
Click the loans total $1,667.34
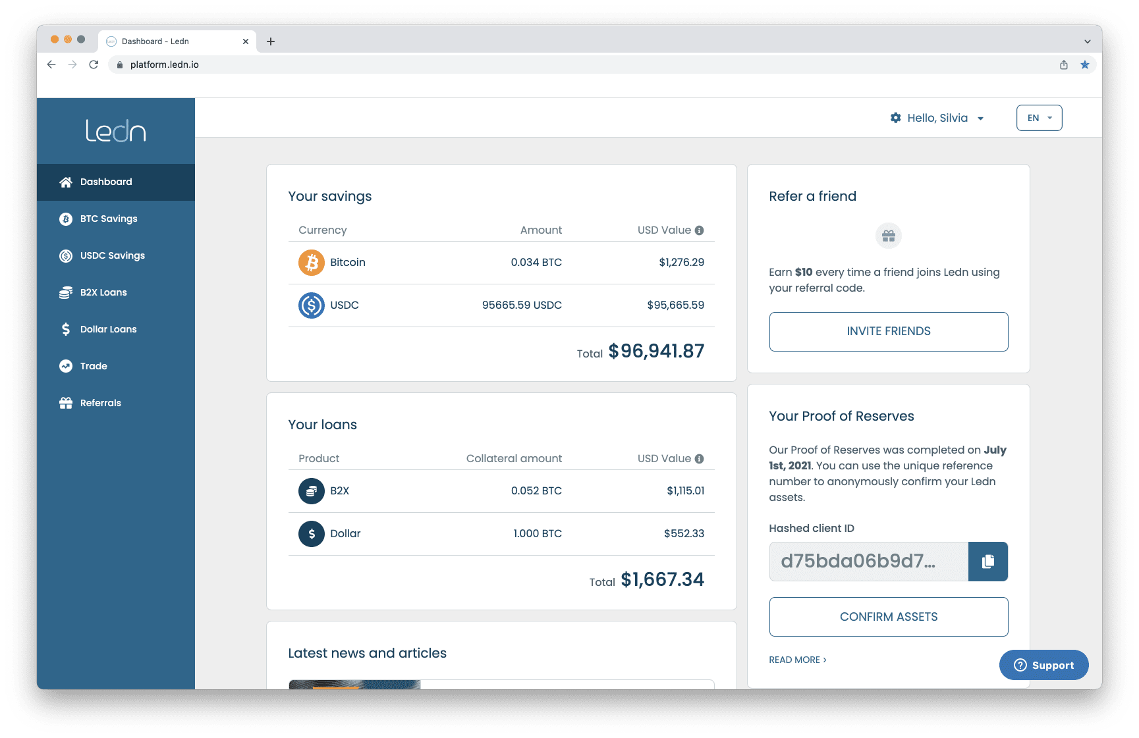[x=663, y=580]
